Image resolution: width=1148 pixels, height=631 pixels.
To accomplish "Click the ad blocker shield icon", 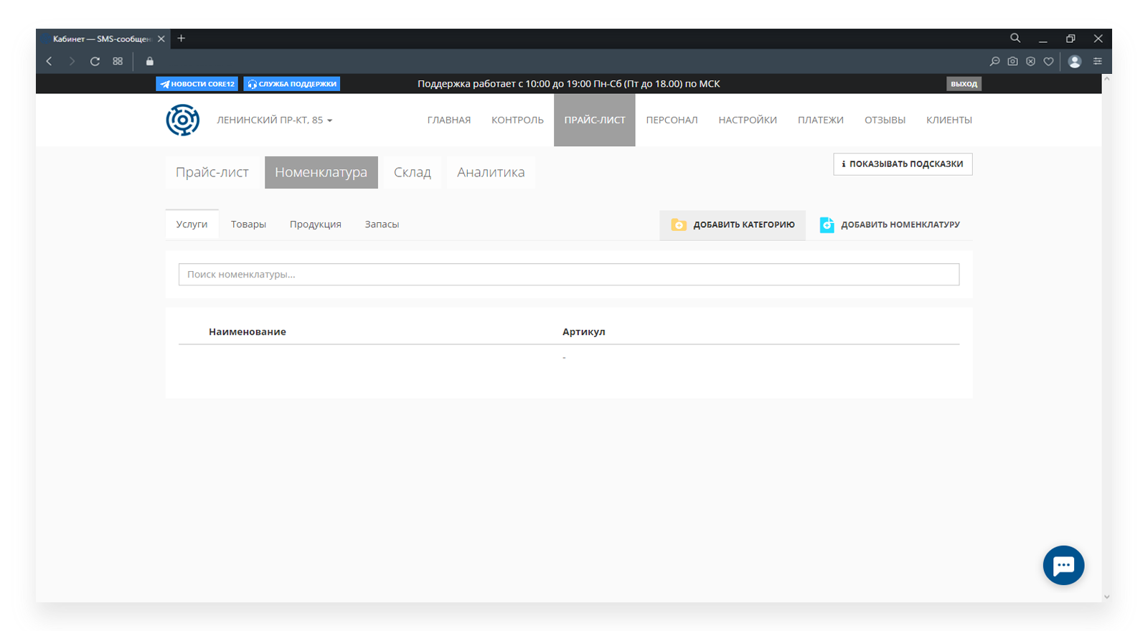I will (1030, 62).
